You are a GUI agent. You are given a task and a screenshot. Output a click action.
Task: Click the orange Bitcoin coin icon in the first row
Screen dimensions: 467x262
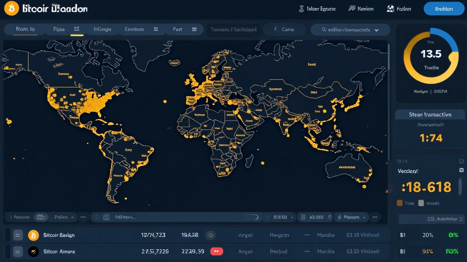click(33, 235)
